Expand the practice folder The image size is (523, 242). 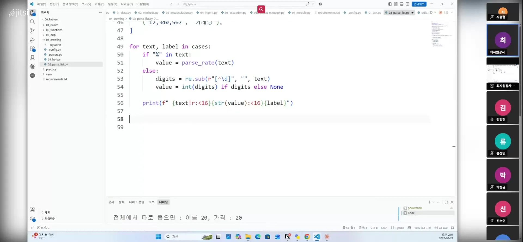51,69
